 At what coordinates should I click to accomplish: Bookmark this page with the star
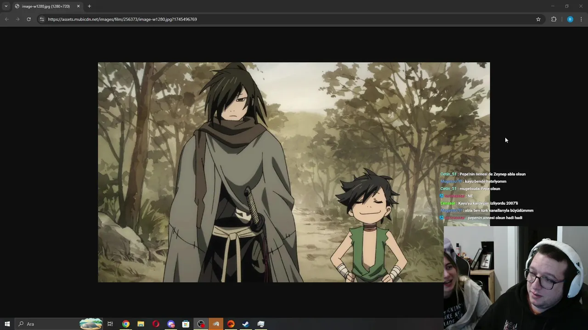click(x=538, y=19)
